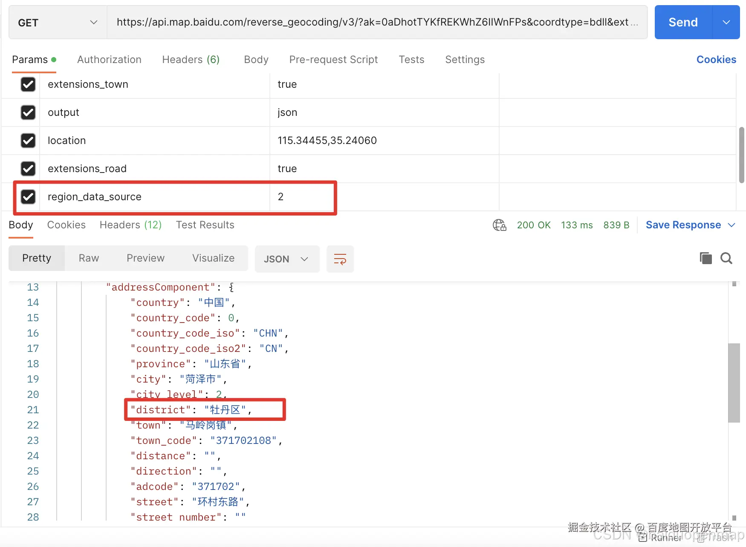746x547 pixels.
Task: Click the Cookies link at top right
Action: tap(716, 60)
